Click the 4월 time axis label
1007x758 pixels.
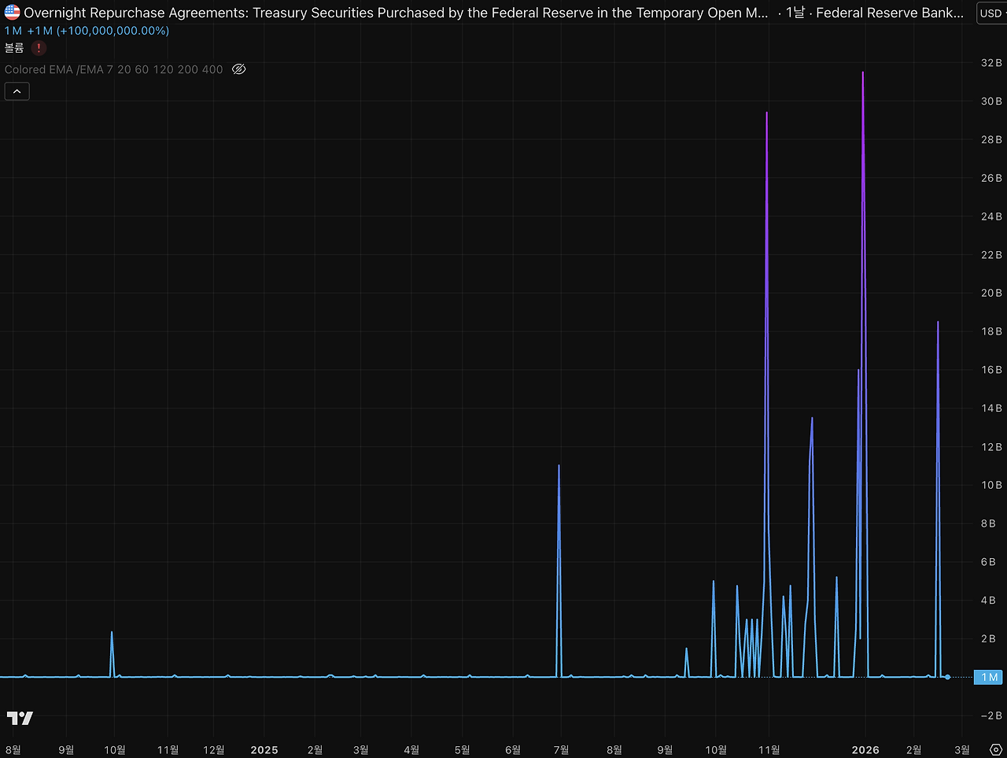tap(411, 750)
